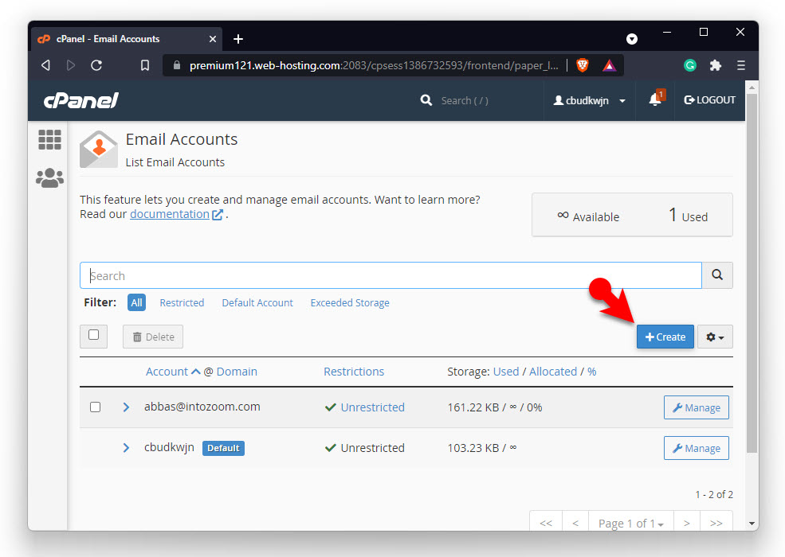Open notifications bell icon

[x=655, y=99]
